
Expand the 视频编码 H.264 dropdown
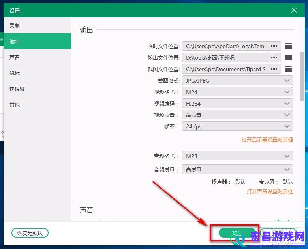237,104
